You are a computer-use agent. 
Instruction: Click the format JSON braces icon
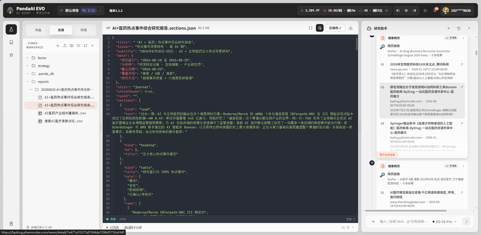tap(311, 28)
